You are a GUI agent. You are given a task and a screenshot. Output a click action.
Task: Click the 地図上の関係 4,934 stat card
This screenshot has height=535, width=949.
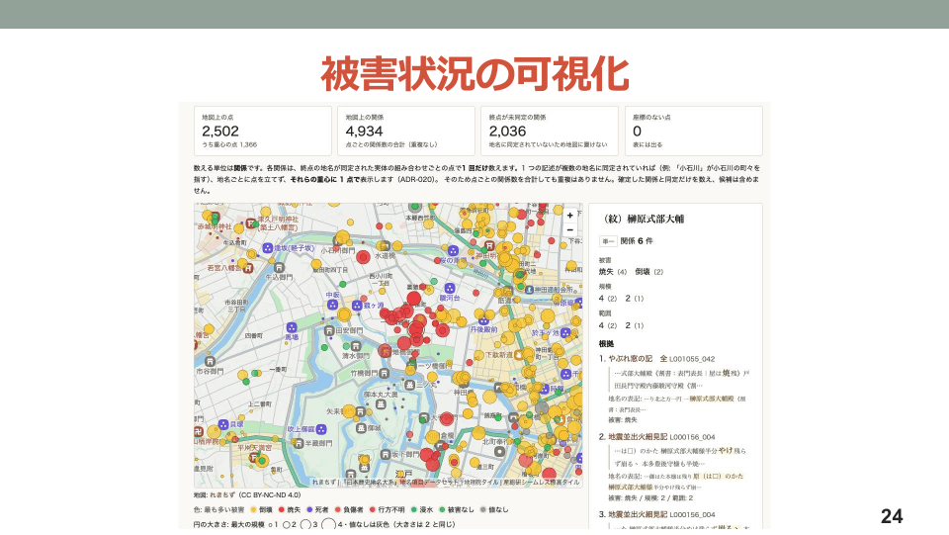click(406, 131)
